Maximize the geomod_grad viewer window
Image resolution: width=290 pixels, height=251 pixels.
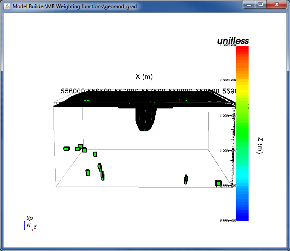tap(261, 4)
